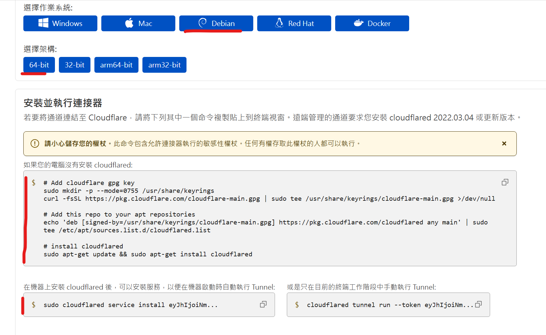Select the Red Hat operating system button
Screen dimensions: 546x335
coord(294,23)
